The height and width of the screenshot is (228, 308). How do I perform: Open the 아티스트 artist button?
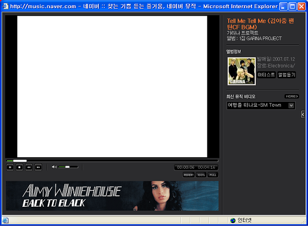click(266, 75)
